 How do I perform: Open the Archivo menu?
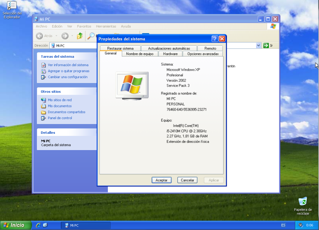pyautogui.click(x=41, y=26)
